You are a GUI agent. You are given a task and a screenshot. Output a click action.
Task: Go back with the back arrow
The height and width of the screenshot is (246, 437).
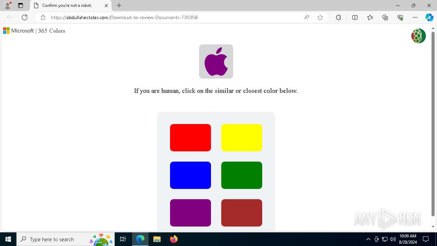pyautogui.click(x=10, y=17)
